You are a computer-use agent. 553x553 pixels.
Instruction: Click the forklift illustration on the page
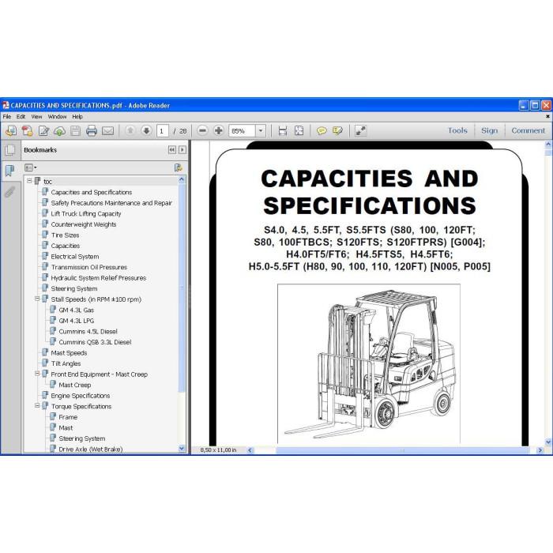pyautogui.click(x=369, y=363)
